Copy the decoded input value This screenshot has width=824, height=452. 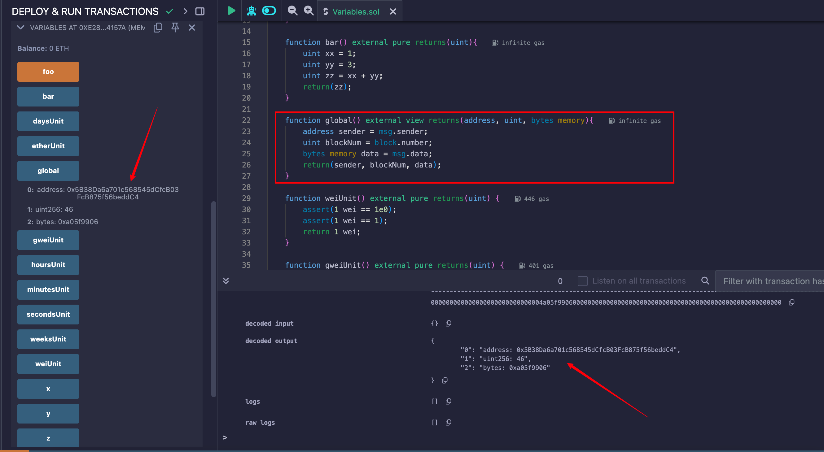tap(449, 324)
